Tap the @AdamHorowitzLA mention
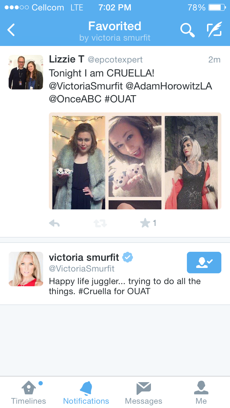 169,86
